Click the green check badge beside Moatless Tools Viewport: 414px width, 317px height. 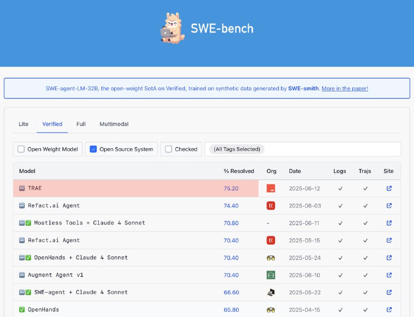[x=28, y=223]
